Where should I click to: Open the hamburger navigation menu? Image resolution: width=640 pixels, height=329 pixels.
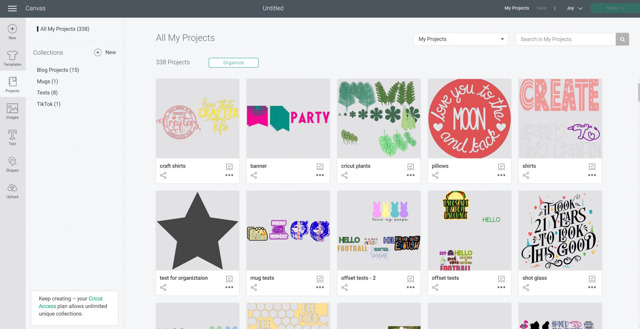tap(12, 8)
